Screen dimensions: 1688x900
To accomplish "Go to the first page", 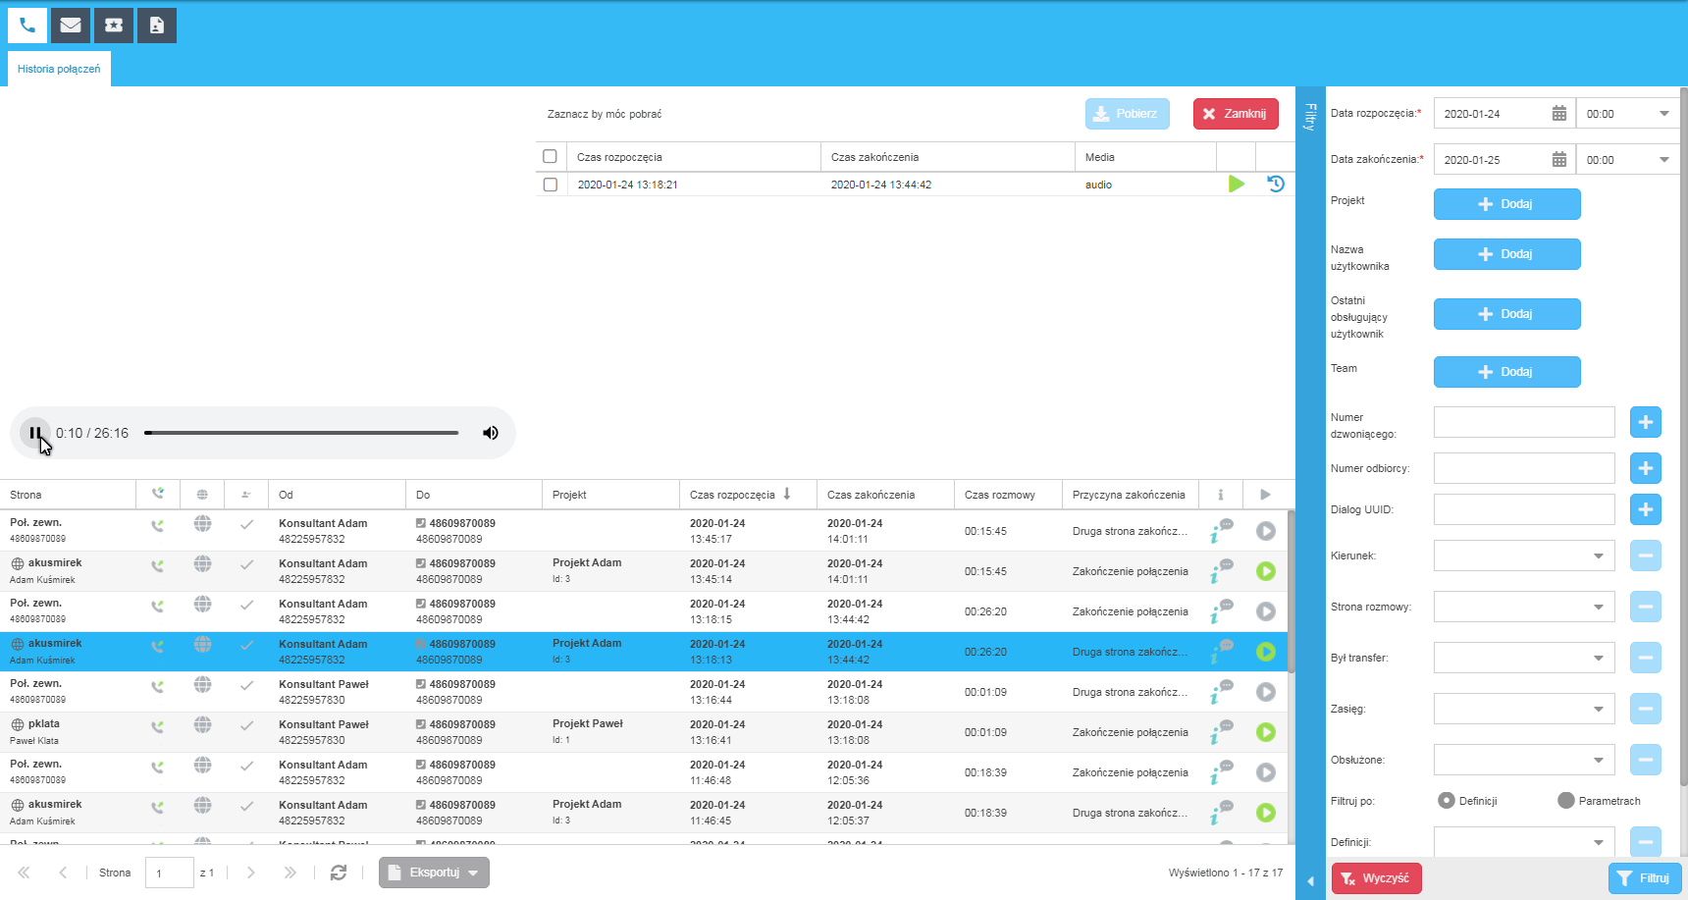I will (x=24, y=873).
